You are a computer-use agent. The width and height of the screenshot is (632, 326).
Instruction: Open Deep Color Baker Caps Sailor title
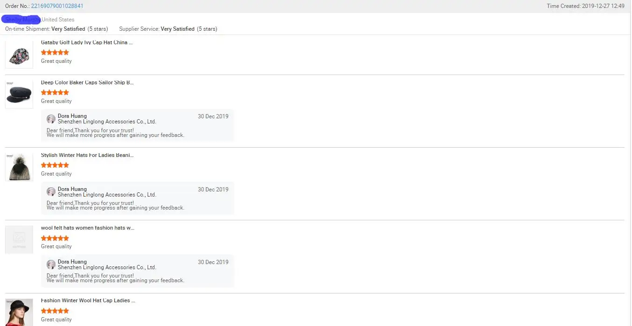[x=87, y=82]
